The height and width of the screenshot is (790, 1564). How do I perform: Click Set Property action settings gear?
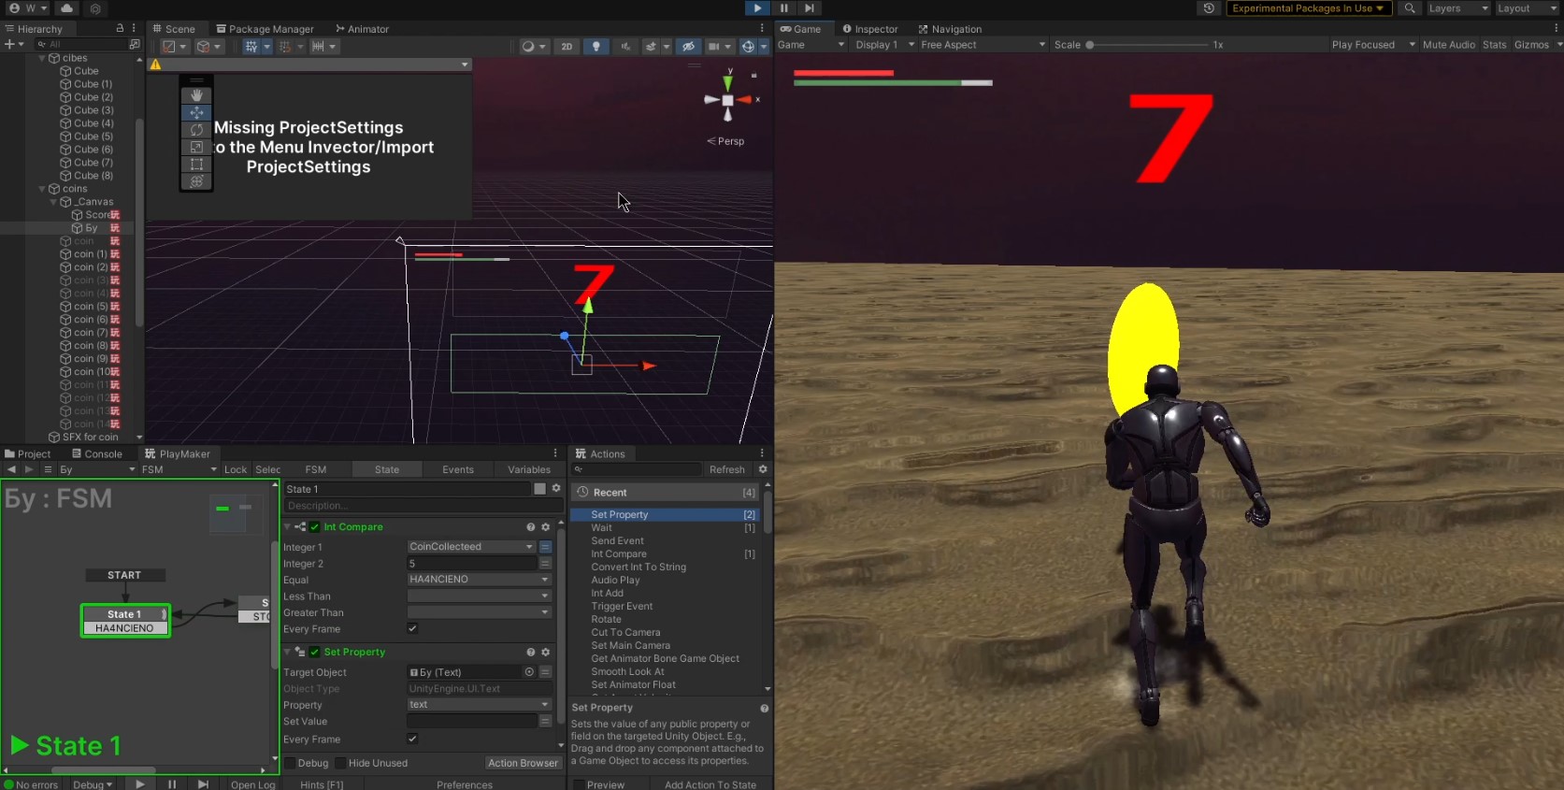coord(546,653)
